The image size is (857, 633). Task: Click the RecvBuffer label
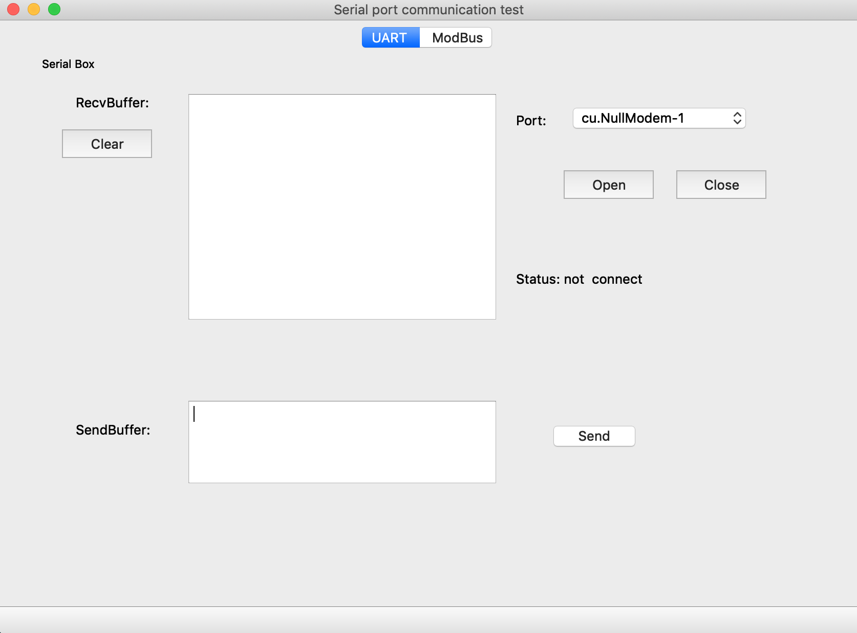[112, 103]
